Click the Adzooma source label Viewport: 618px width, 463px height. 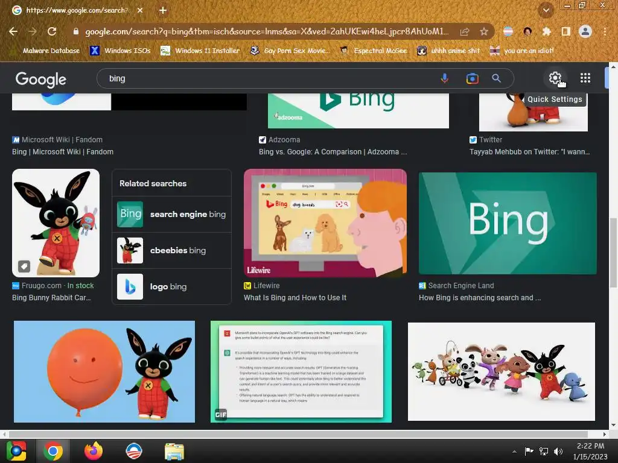(279, 139)
